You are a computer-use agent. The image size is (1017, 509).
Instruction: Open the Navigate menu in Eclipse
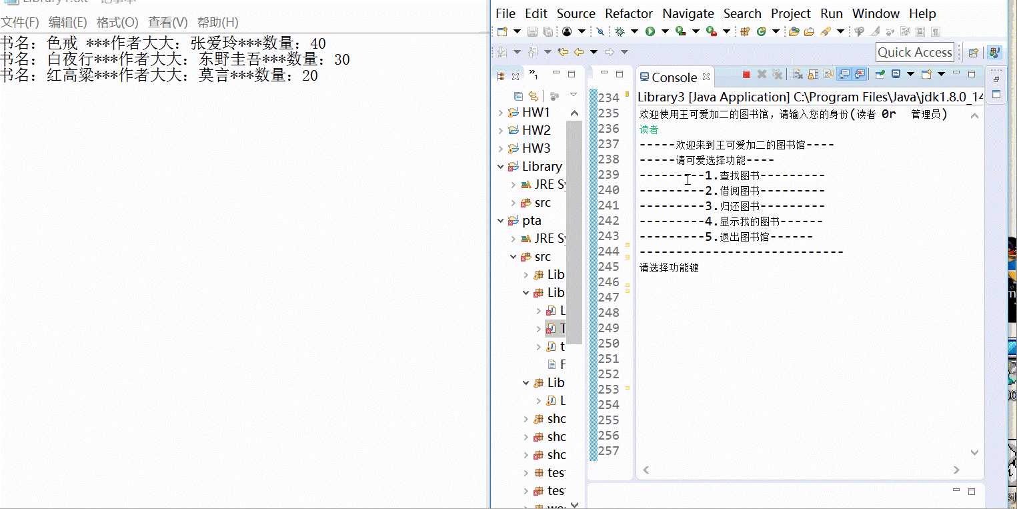pyautogui.click(x=688, y=13)
